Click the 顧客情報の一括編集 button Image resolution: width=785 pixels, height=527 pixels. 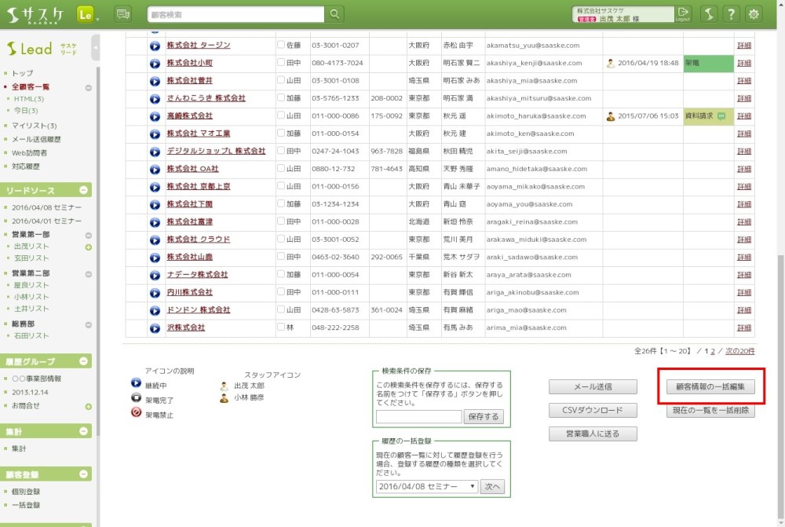710,387
